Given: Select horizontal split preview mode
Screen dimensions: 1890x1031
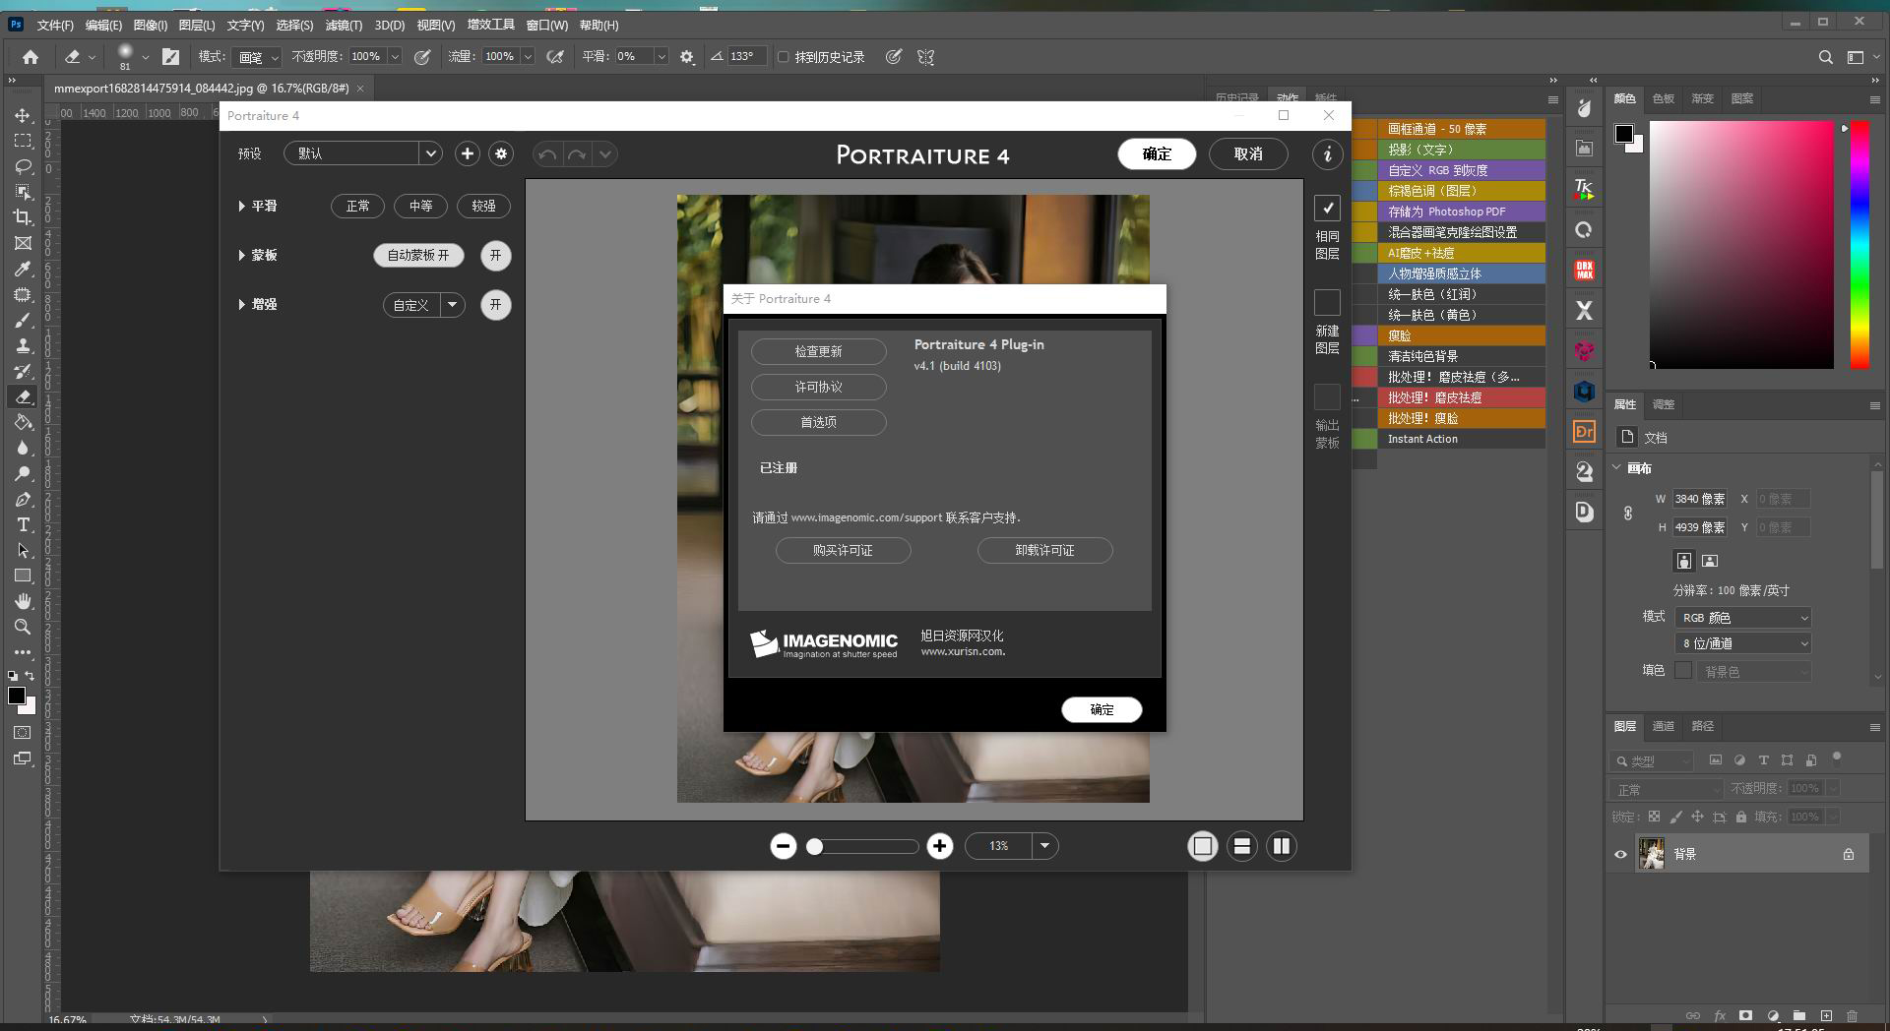Looking at the screenshot, I should coord(1242,846).
